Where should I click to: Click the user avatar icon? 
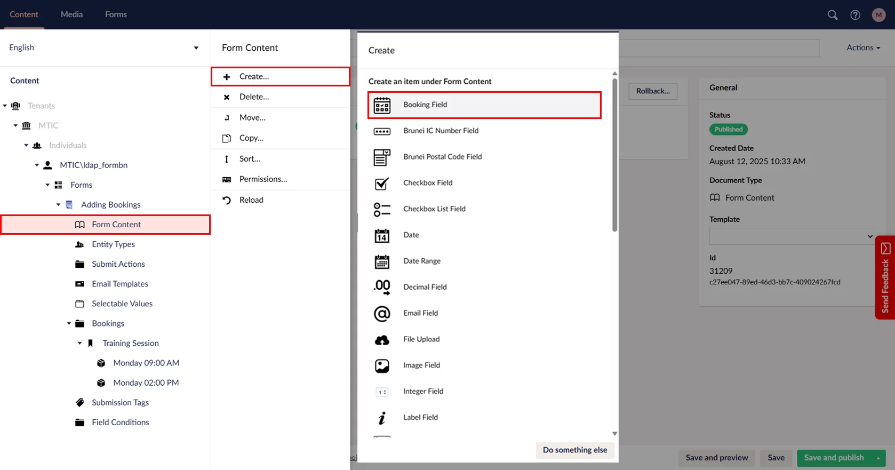(x=878, y=15)
